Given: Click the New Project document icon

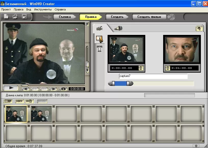Looking at the screenshot, I should tap(6, 17).
